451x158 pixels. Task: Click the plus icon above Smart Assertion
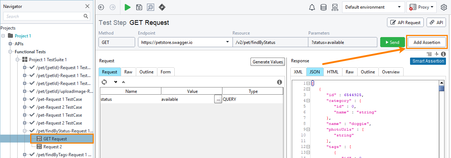click(437, 54)
